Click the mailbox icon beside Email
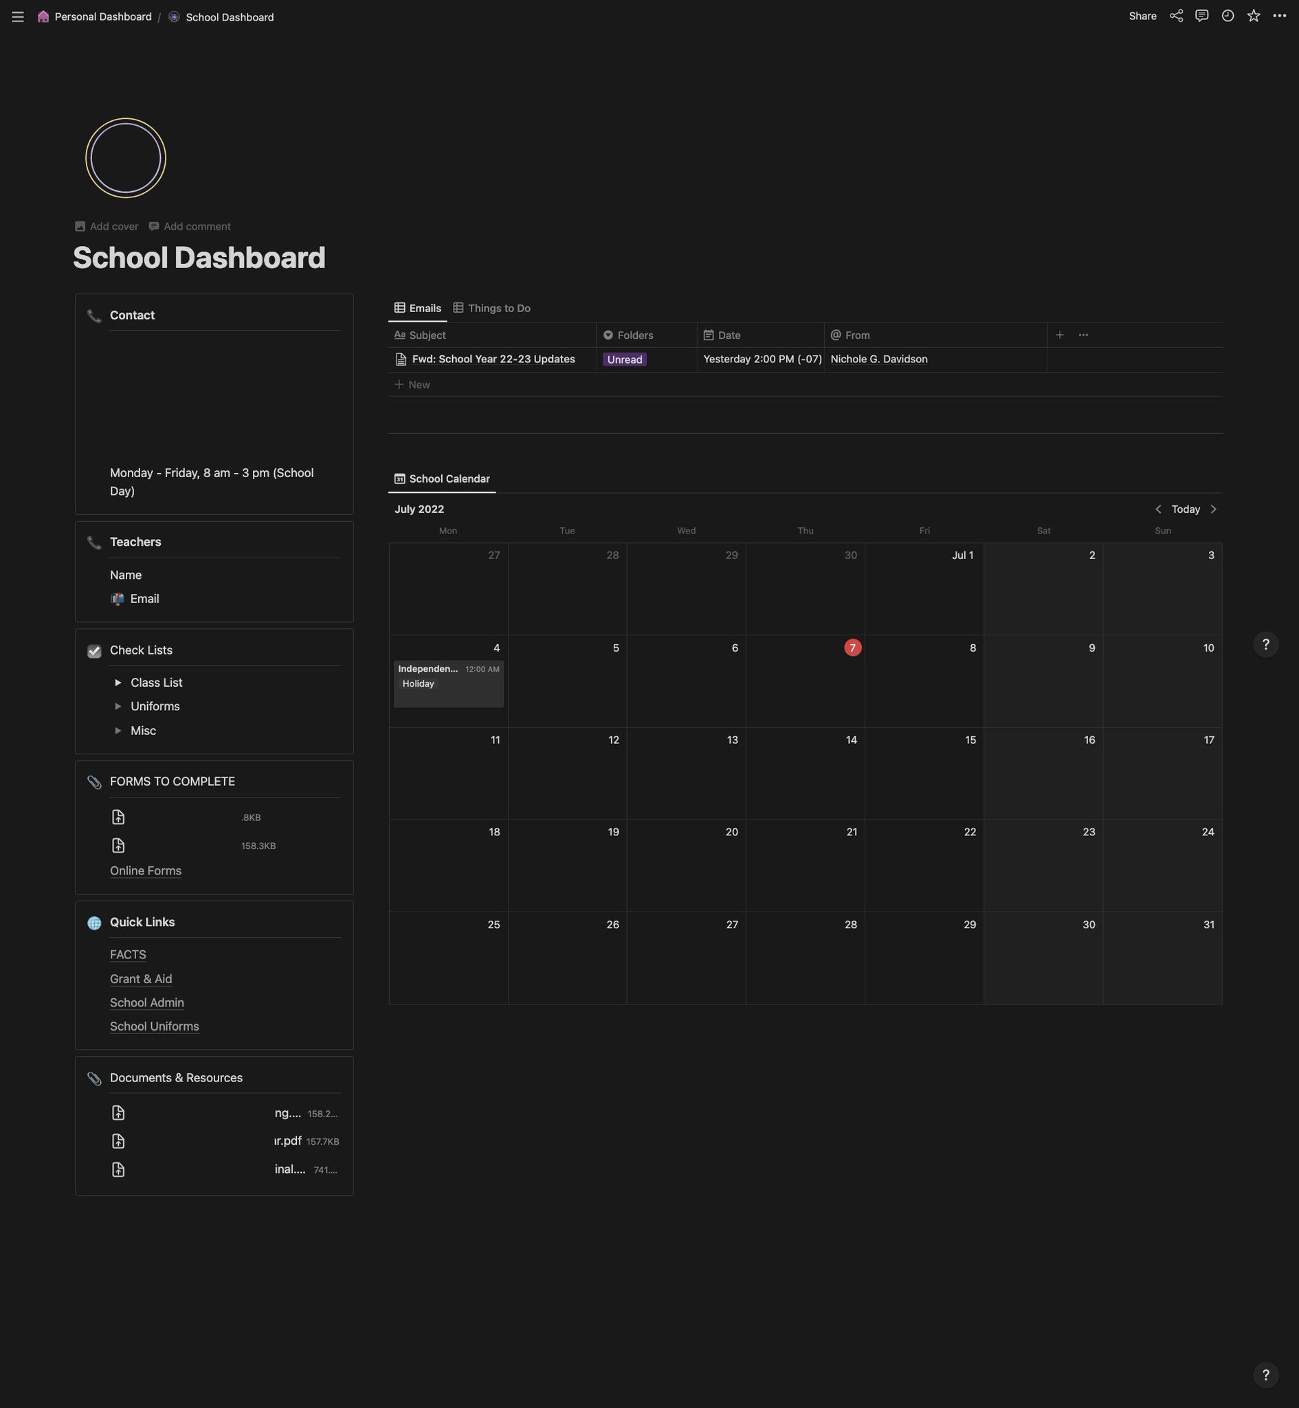This screenshot has width=1299, height=1408. tap(118, 599)
